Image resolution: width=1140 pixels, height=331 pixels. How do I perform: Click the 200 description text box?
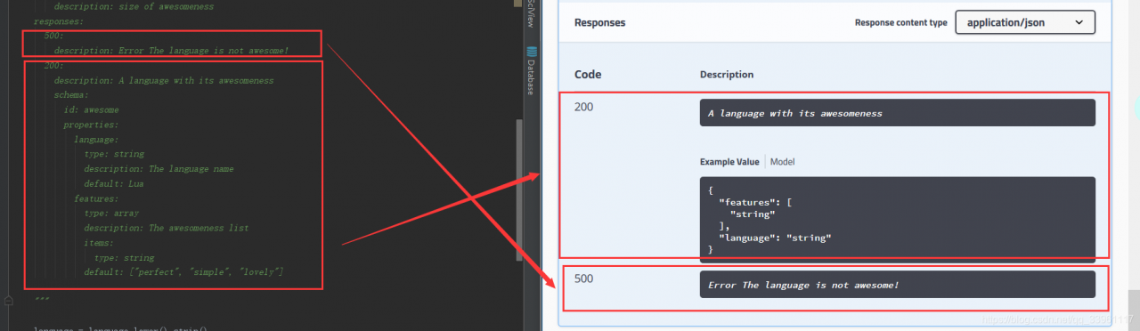click(x=897, y=113)
